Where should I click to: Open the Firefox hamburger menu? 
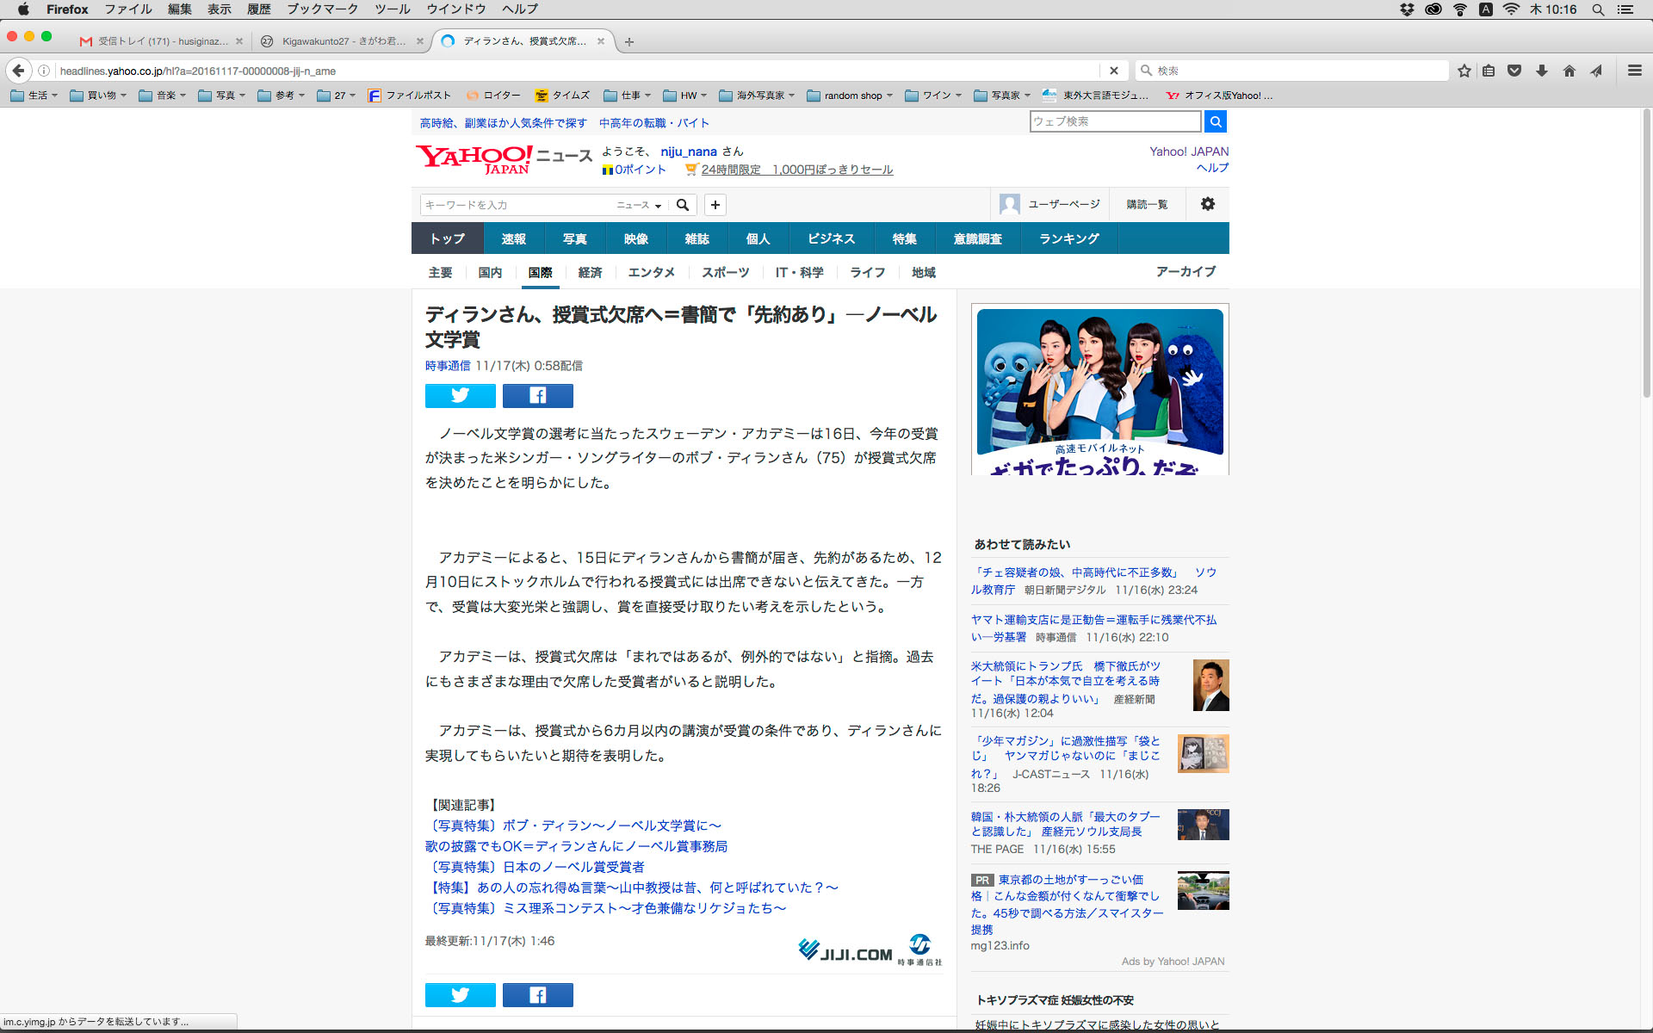(1634, 71)
